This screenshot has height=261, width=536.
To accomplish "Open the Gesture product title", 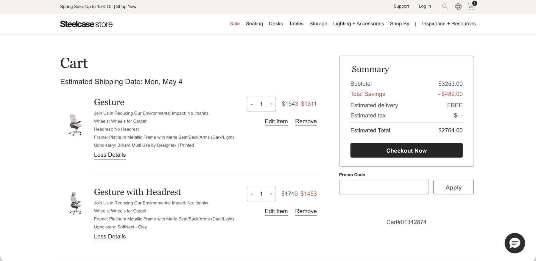I will [109, 102].
